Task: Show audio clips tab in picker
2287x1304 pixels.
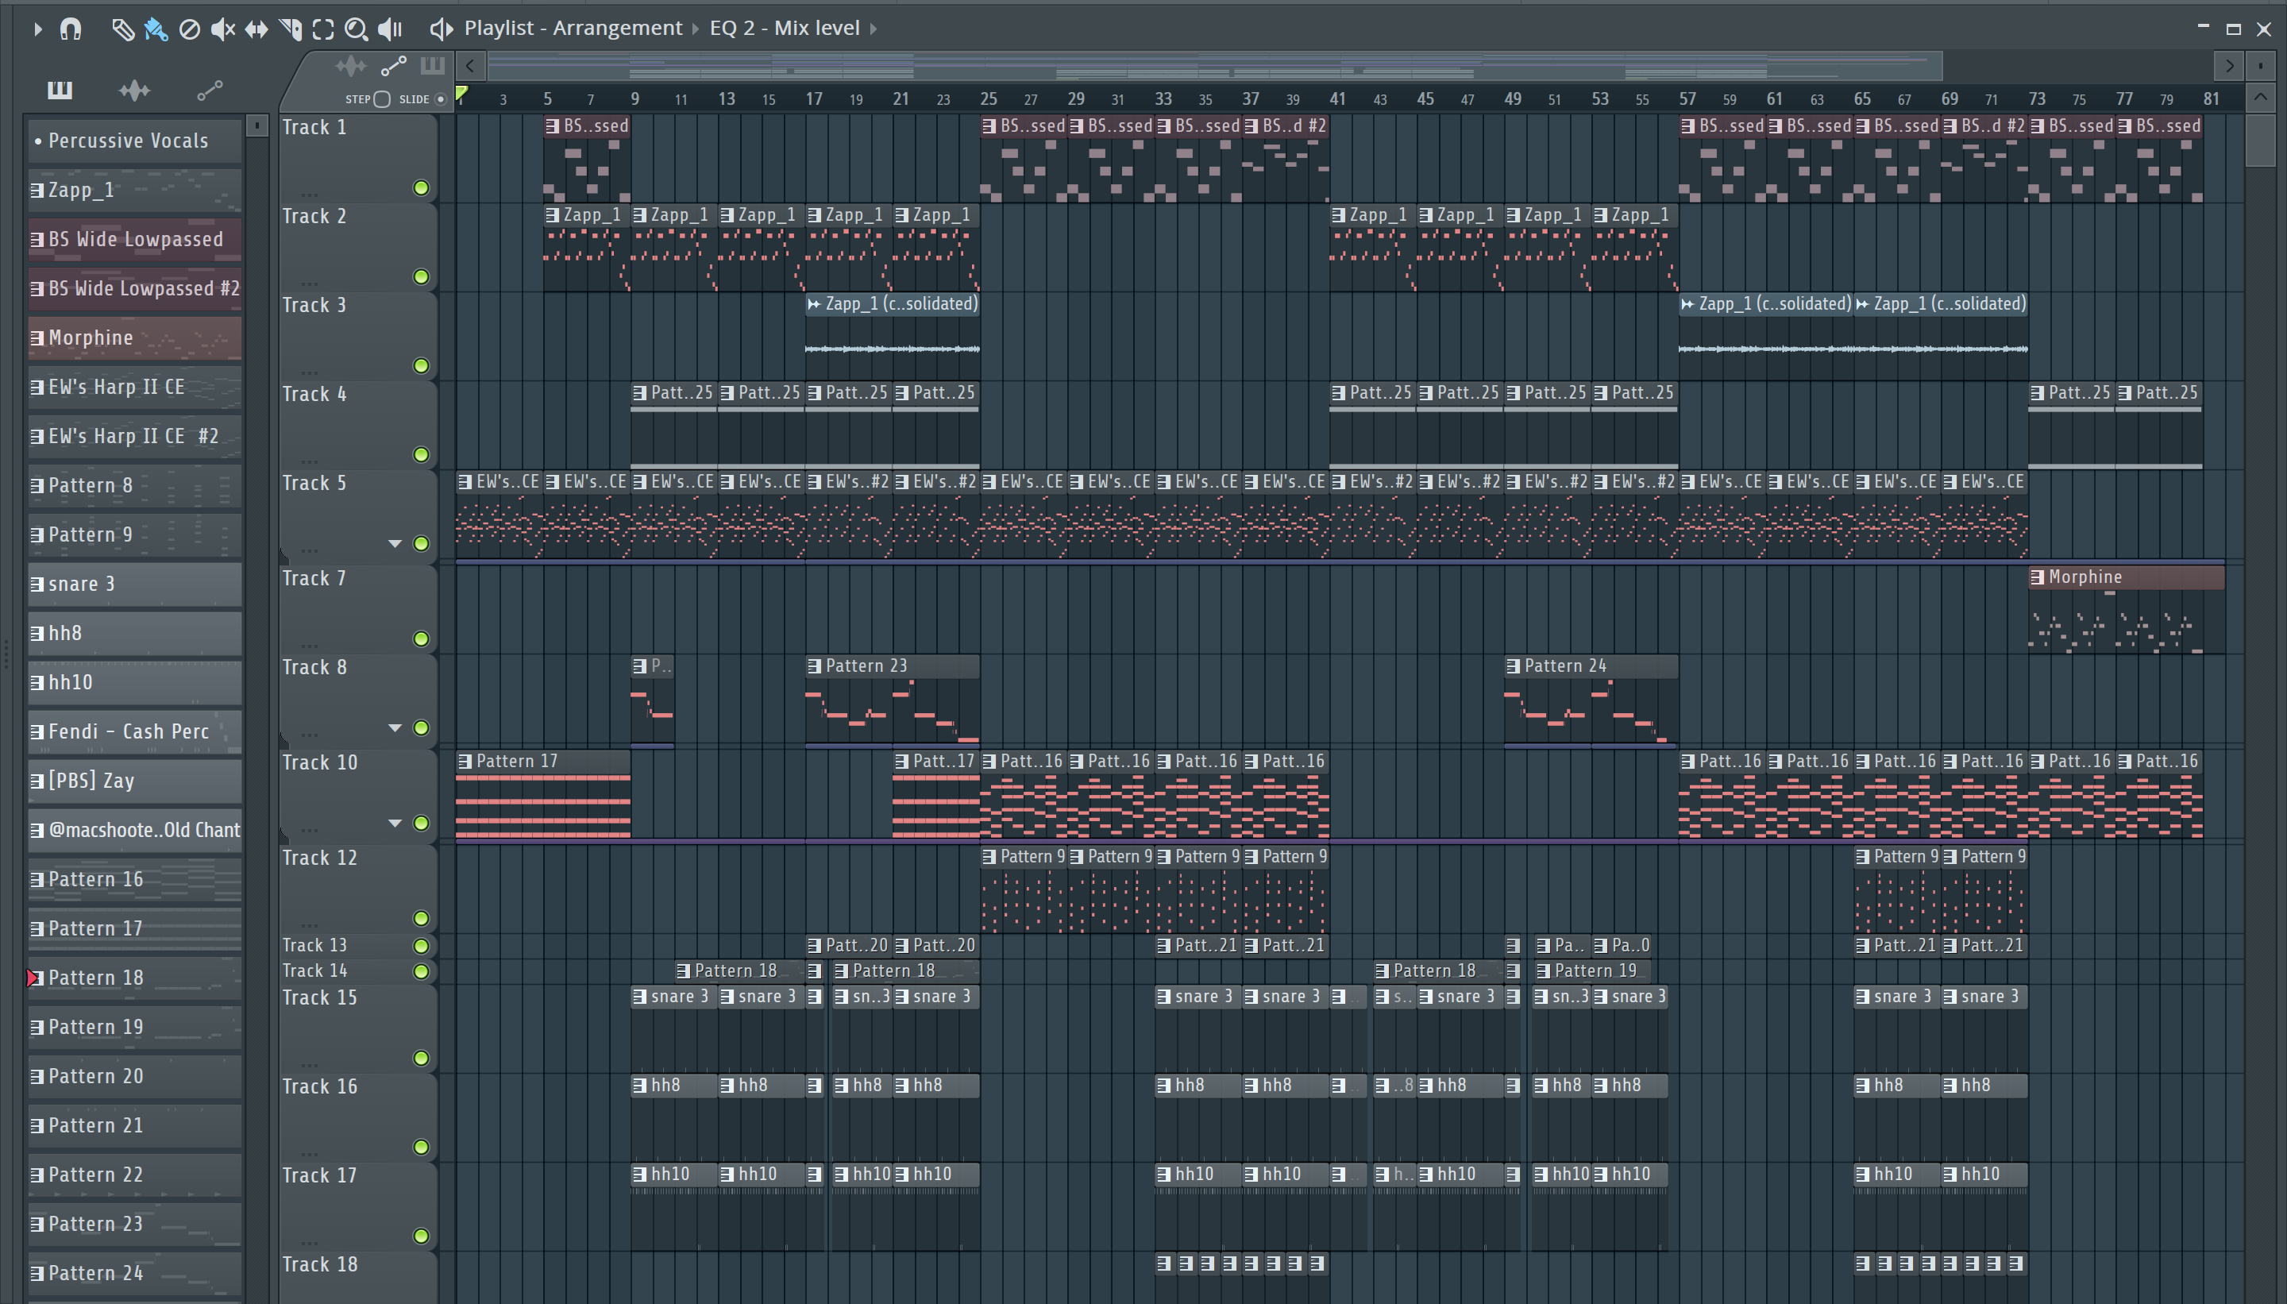Action: 134,90
